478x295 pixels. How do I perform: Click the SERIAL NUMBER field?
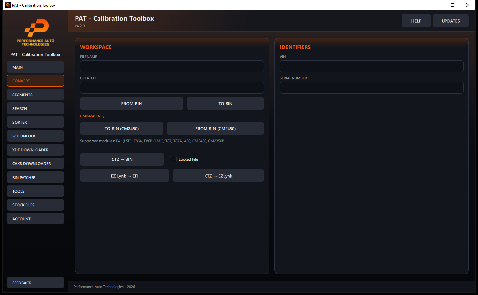pos(372,88)
